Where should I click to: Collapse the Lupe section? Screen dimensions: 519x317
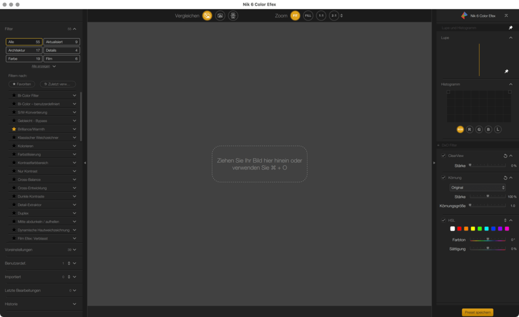[x=511, y=37]
